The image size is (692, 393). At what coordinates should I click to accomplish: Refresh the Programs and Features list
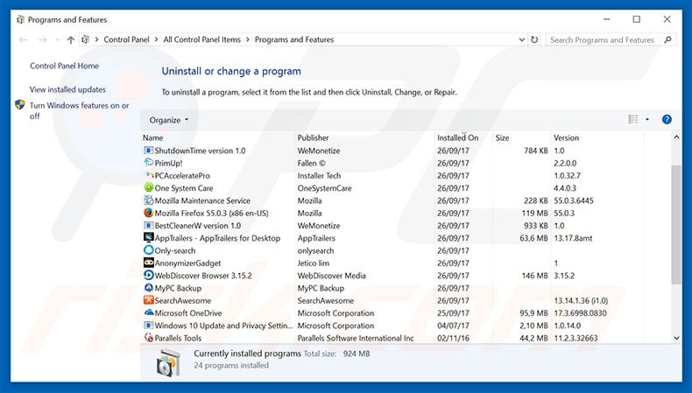point(534,39)
